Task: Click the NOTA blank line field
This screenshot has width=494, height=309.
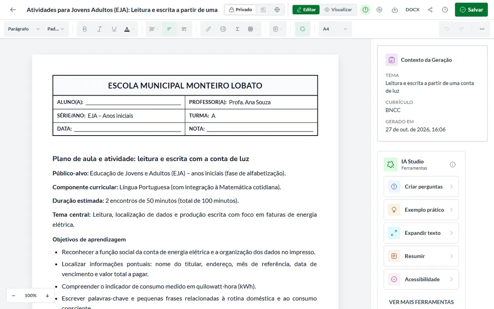Action: click(260, 129)
